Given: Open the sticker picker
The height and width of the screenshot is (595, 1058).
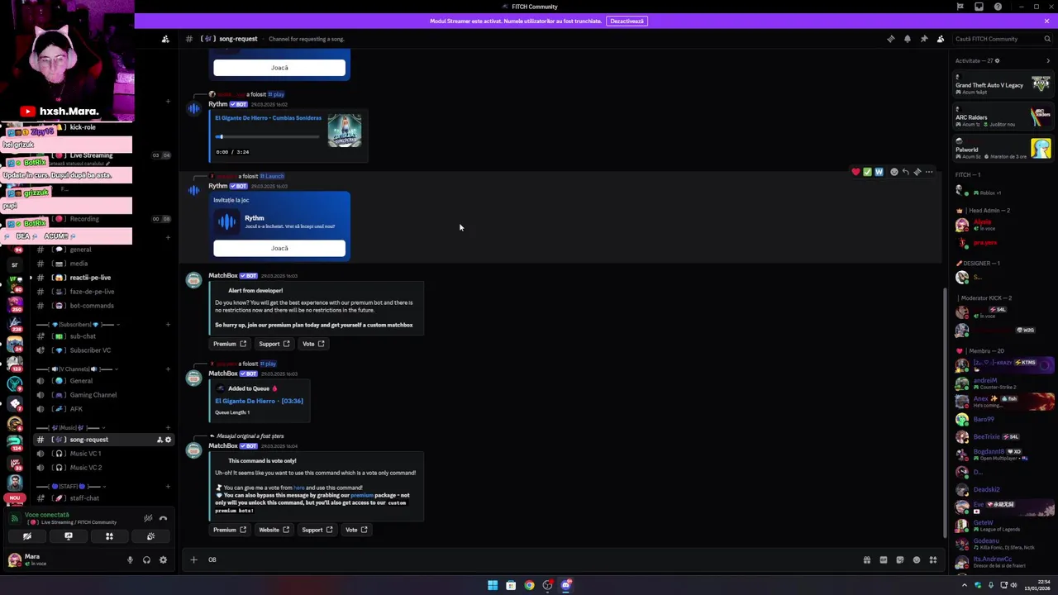Looking at the screenshot, I should click(x=899, y=559).
